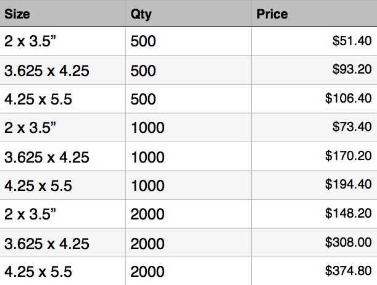Click the Qty 1000 cell in the $170.20 row

point(147,156)
